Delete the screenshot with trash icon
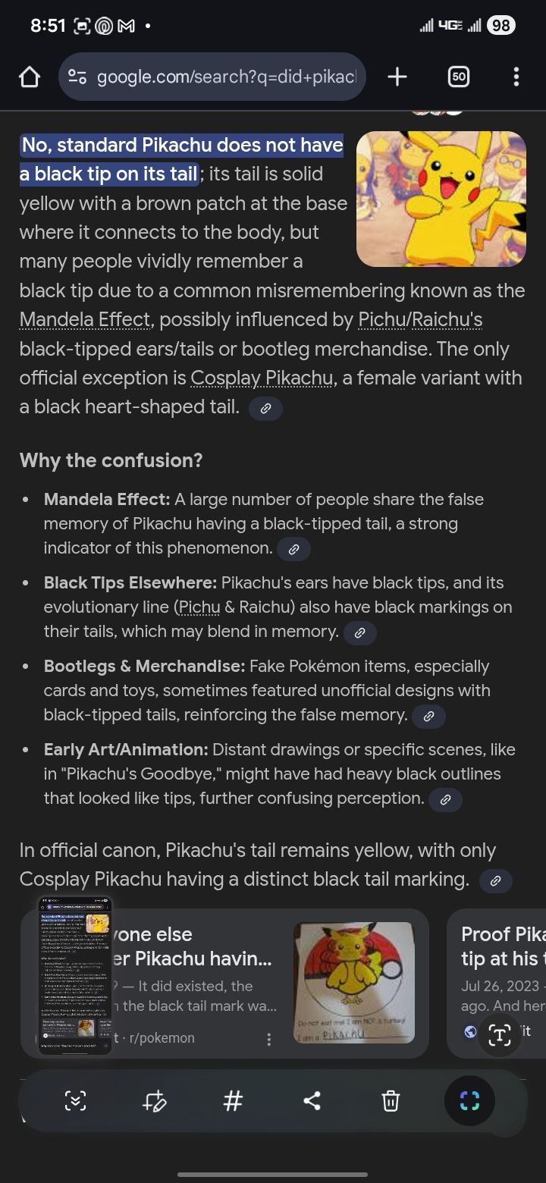The height and width of the screenshot is (1183, 546). pyautogui.click(x=391, y=1100)
